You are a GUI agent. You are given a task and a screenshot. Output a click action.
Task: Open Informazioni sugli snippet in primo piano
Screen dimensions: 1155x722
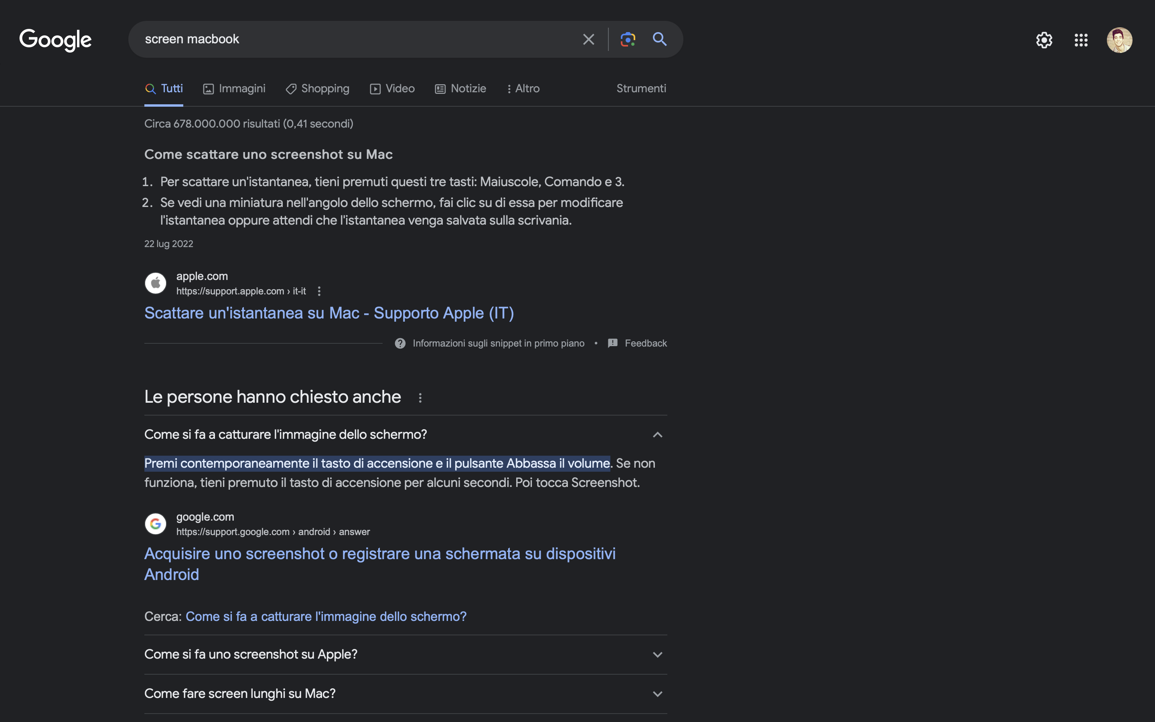point(498,343)
